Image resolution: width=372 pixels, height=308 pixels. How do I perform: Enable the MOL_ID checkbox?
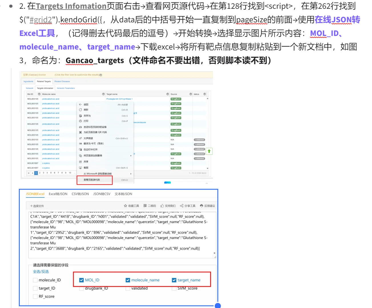click(81, 280)
